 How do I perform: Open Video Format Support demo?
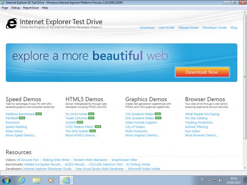click(x=141, y=123)
